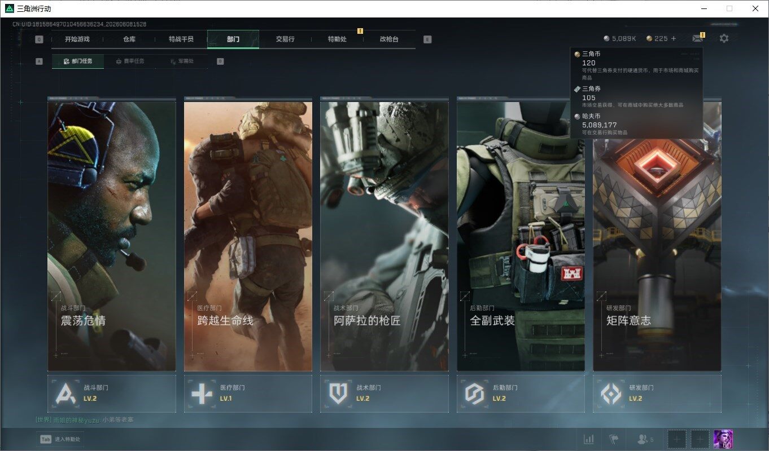Click the 研发部门 diamond emblem icon
Viewport: 769px width, 451px height.
point(611,393)
